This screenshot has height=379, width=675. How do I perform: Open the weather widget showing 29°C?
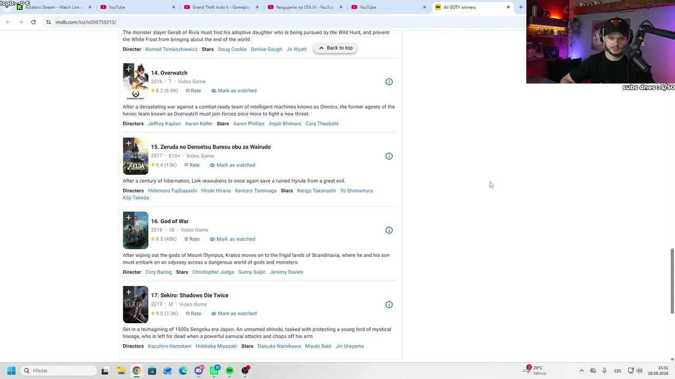(x=535, y=371)
